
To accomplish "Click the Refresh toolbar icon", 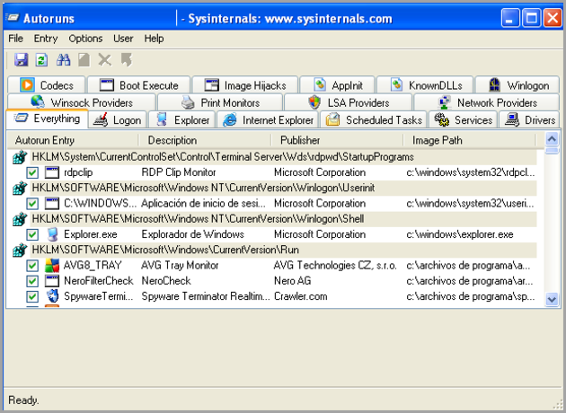I will (41, 60).
